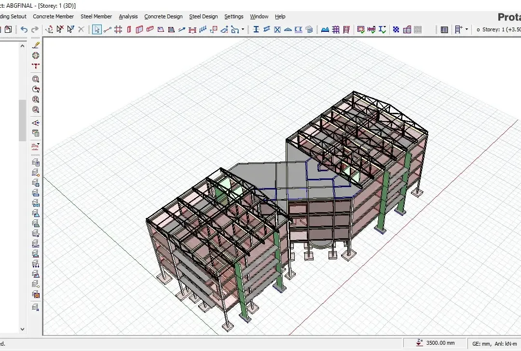Image resolution: width=521 pixels, height=351 pixels.
Task: Select the shear wall insert tool
Action: tap(139, 29)
